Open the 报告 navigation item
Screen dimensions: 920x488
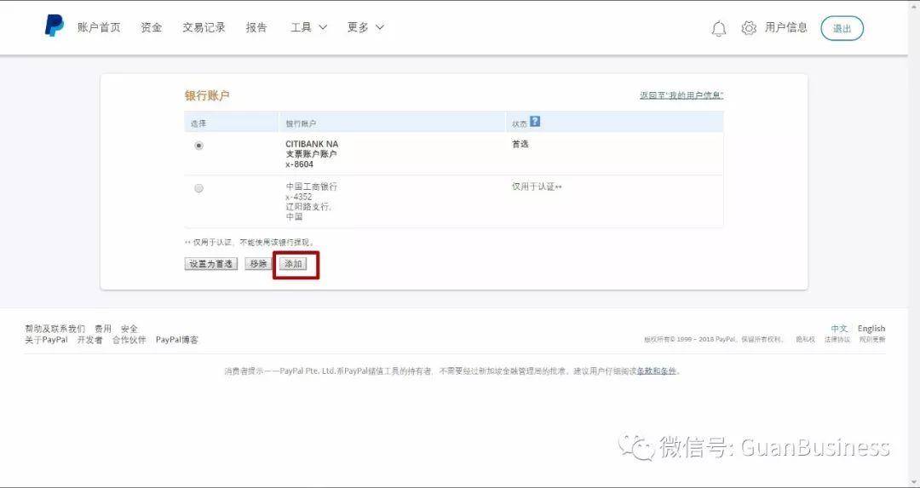[x=256, y=27]
